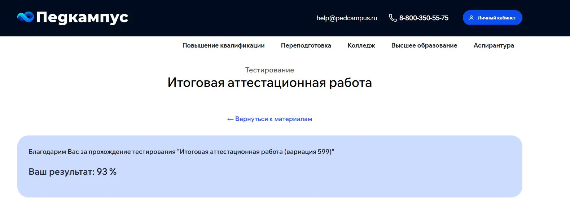Click the Ваш результат: 93 % text

click(x=73, y=171)
